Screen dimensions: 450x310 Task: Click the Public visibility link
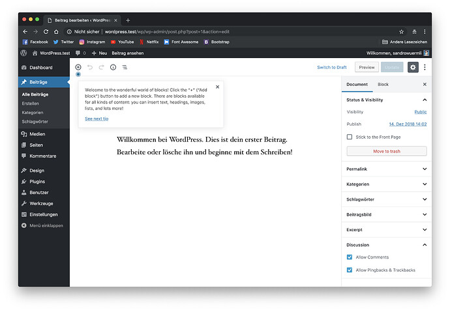point(421,112)
